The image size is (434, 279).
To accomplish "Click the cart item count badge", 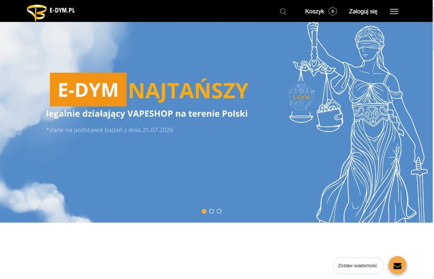I will 332,11.
